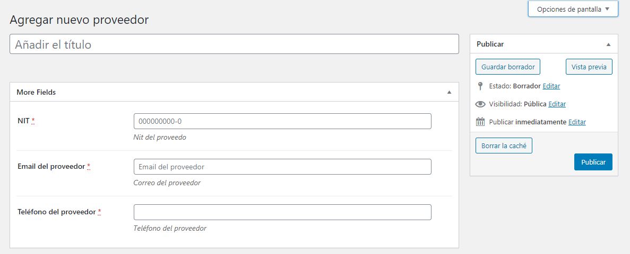Open the Opciones de pantalla dropdown
Image resolution: width=630 pixels, height=254 pixels.
(x=573, y=9)
